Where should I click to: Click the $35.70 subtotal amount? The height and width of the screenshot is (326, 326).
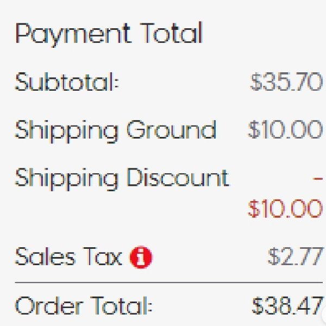tap(286, 81)
